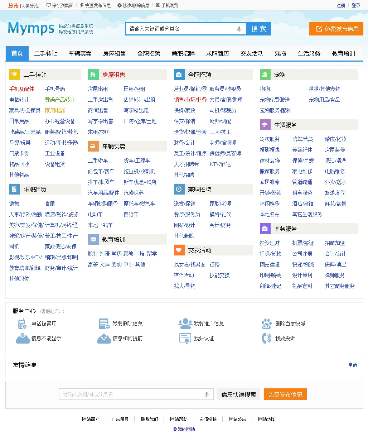Click the 申请 link in 友情链接 section
The height and width of the screenshot is (436, 368).
point(353,365)
